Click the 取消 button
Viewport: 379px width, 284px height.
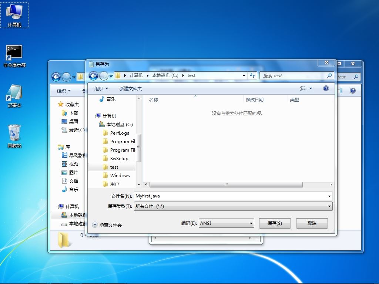click(312, 223)
